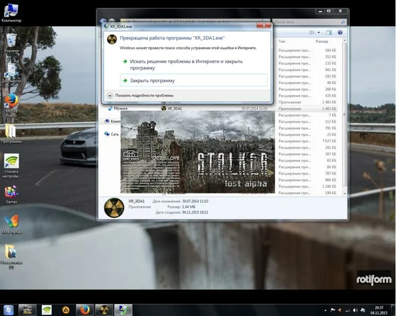Click creation date 04.11.2015 19:11
The image size is (396, 316).
[x=195, y=212]
